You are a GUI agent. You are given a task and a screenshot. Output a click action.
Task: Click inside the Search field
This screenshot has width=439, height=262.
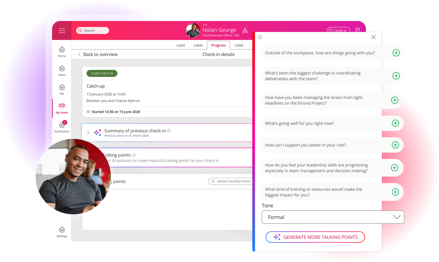(x=93, y=30)
